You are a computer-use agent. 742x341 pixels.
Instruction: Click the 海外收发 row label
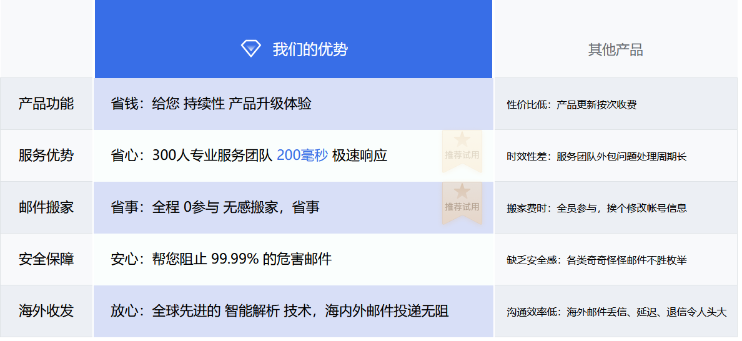tap(46, 311)
